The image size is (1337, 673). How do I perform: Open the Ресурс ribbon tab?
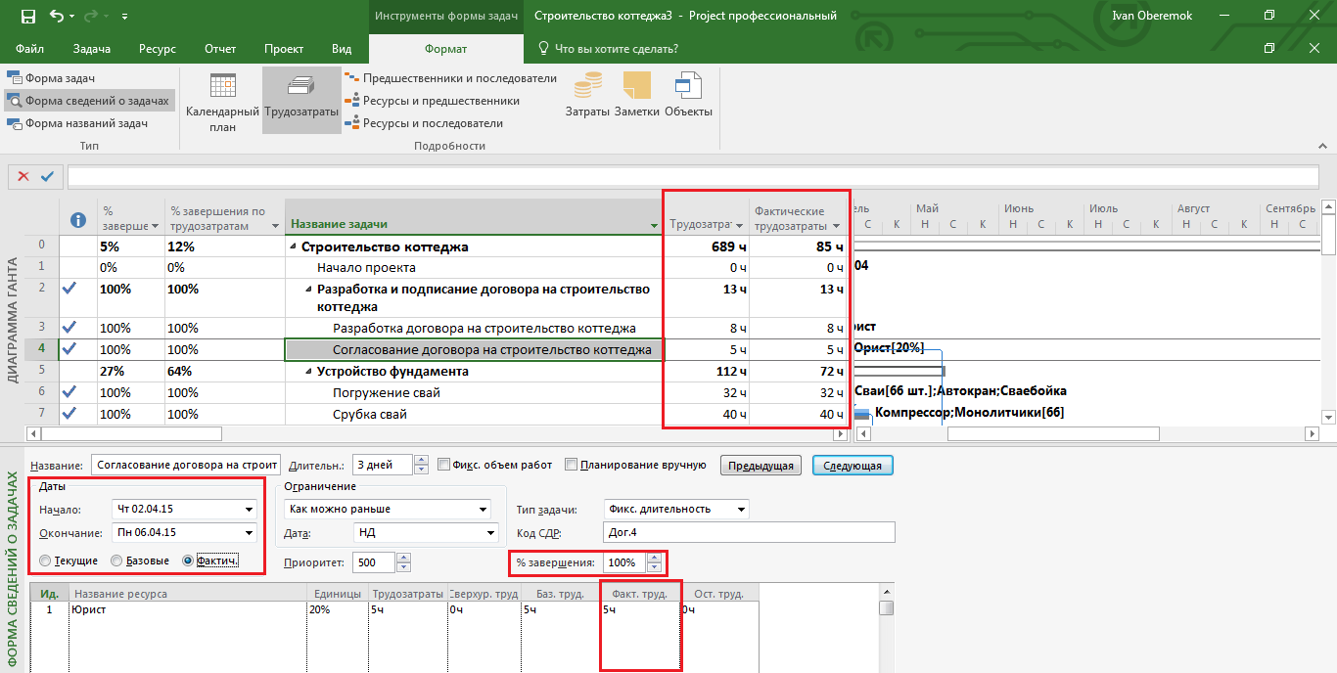[157, 49]
